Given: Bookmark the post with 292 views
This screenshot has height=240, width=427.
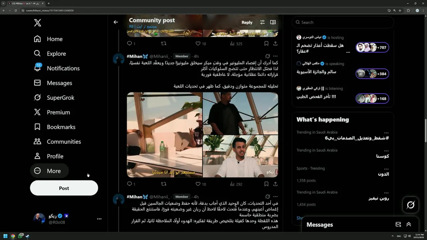Looking at the screenshot, I should pyautogui.click(x=266, y=184).
